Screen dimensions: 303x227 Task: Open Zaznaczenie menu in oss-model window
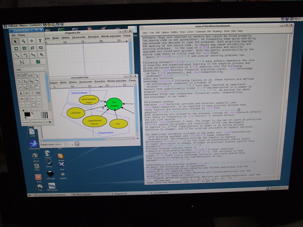(x=86, y=82)
